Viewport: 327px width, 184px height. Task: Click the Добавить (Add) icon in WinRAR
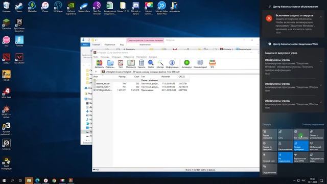pos(99,64)
